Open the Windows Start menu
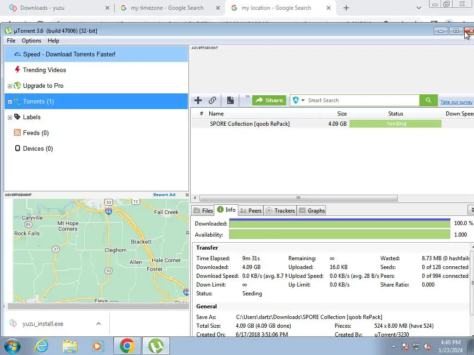 12,346
